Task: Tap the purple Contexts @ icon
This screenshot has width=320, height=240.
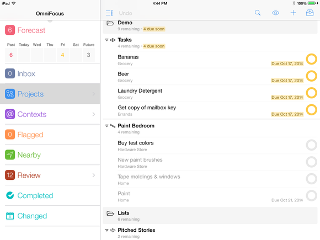Action: (x=10, y=114)
